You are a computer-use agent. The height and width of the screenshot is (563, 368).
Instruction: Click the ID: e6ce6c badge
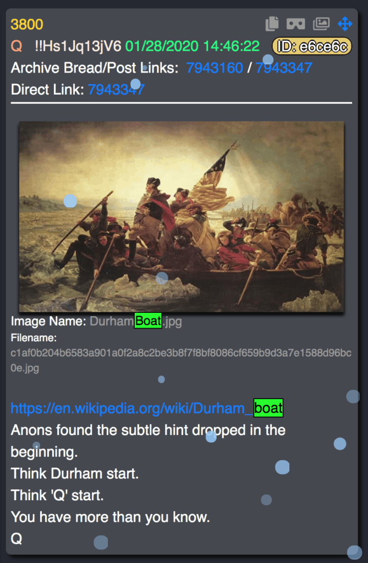(x=312, y=46)
